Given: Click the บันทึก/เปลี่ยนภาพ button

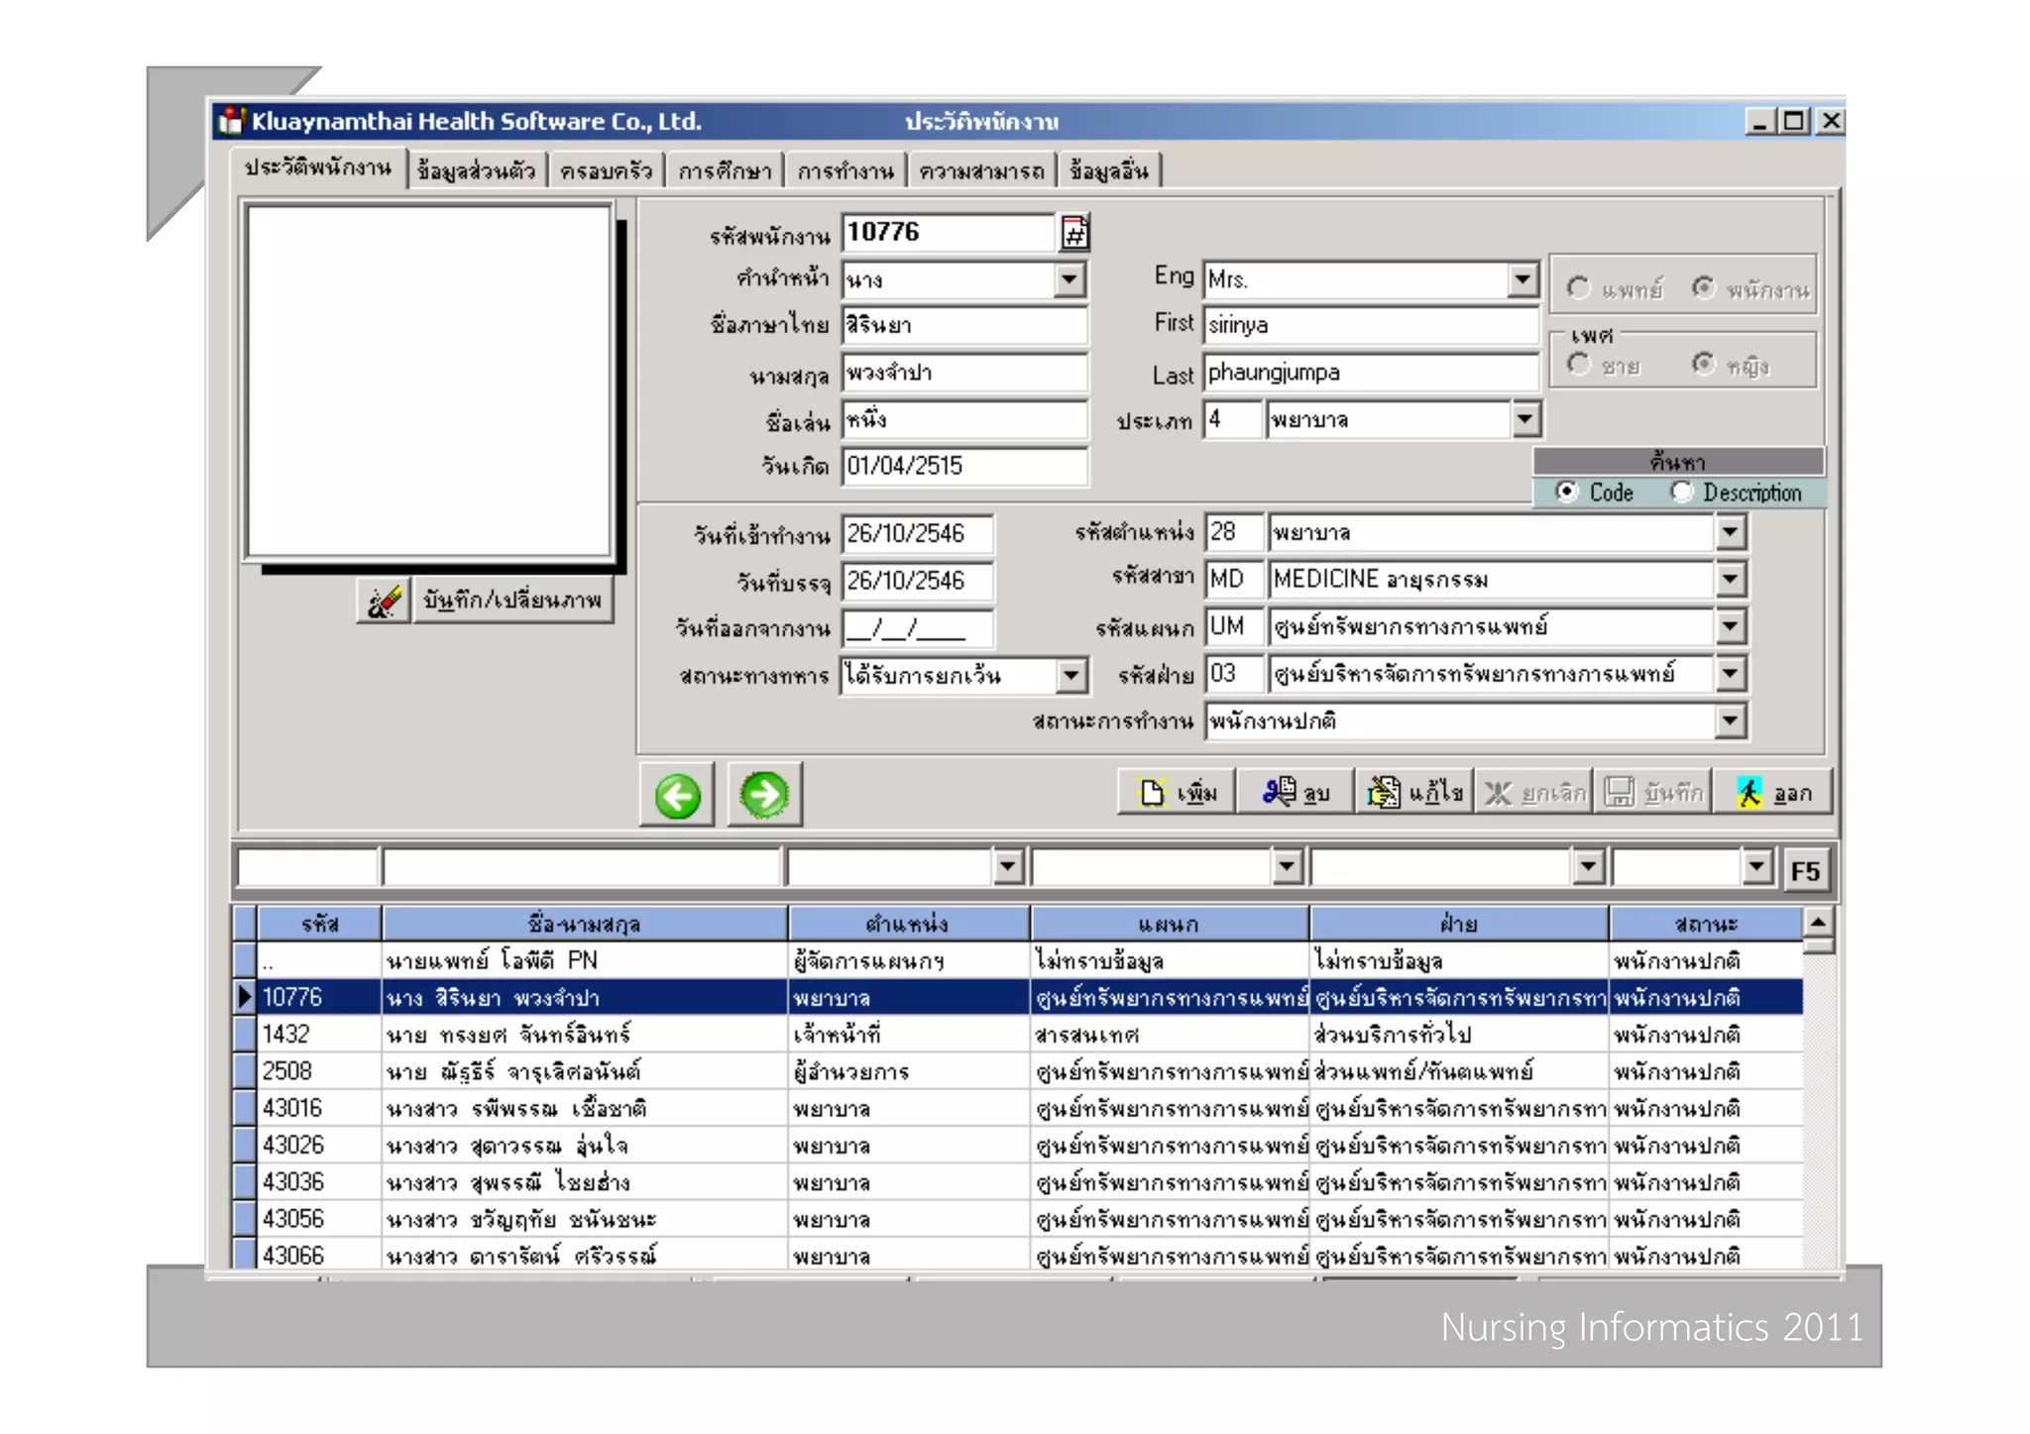Looking at the screenshot, I should tap(512, 601).
